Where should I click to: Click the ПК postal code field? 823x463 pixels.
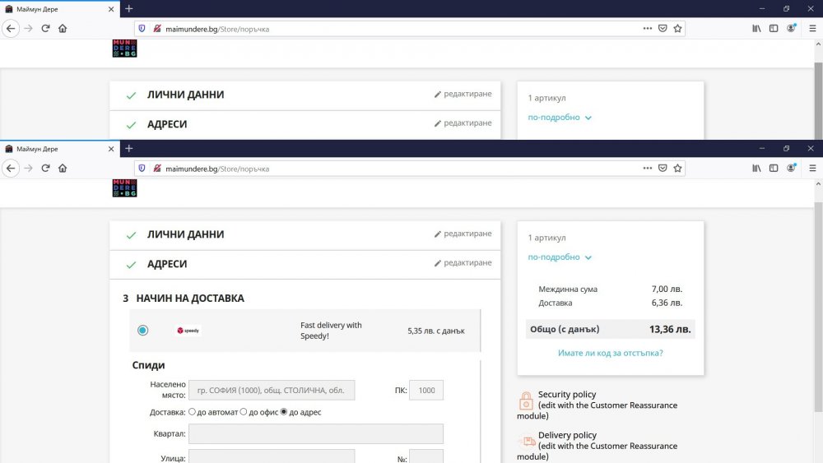point(426,390)
